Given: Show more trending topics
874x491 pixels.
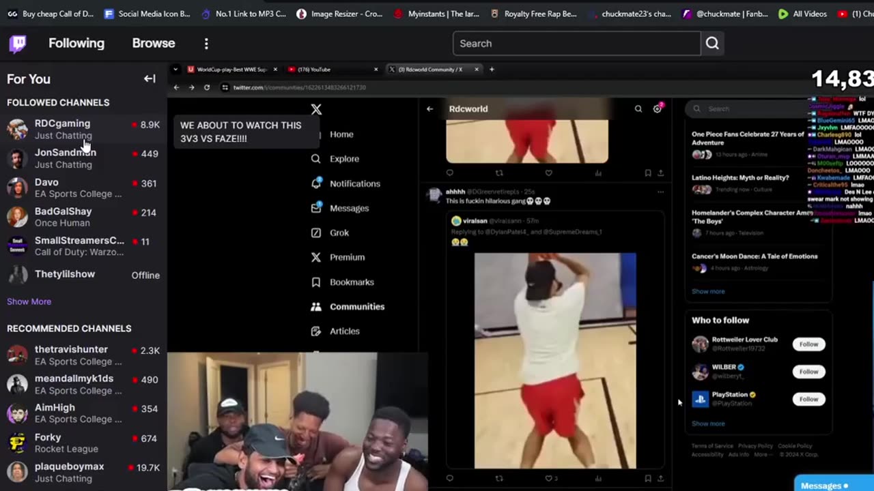Looking at the screenshot, I should (708, 291).
